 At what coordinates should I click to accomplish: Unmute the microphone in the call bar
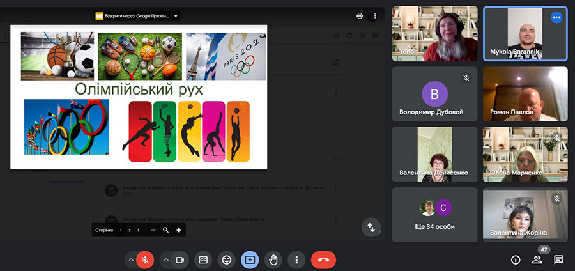tap(145, 260)
